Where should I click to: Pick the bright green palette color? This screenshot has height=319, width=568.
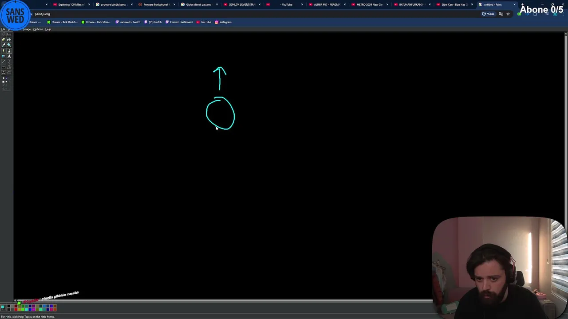click(x=23, y=310)
